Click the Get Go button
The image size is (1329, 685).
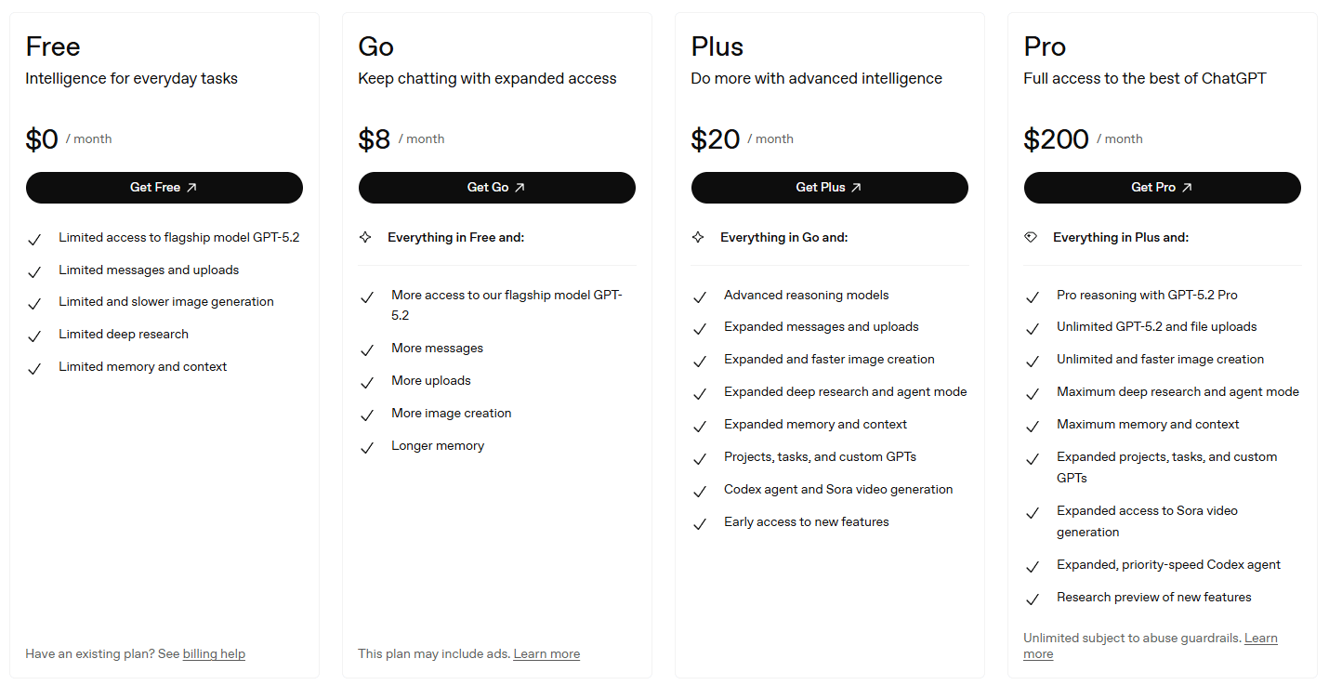[x=496, y=188]
